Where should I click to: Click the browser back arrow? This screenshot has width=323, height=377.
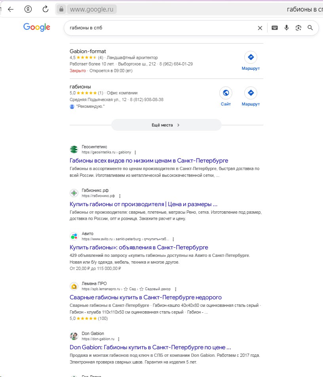point(11,9)
